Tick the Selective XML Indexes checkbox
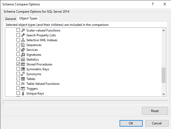The width and height of the screenshot is (171, 129). click(18, 40)
